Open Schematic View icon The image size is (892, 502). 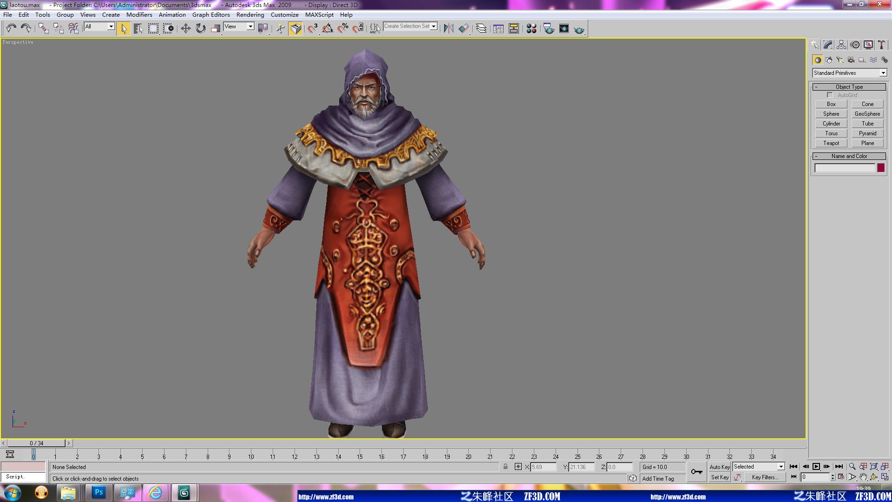tap(514, 28)
